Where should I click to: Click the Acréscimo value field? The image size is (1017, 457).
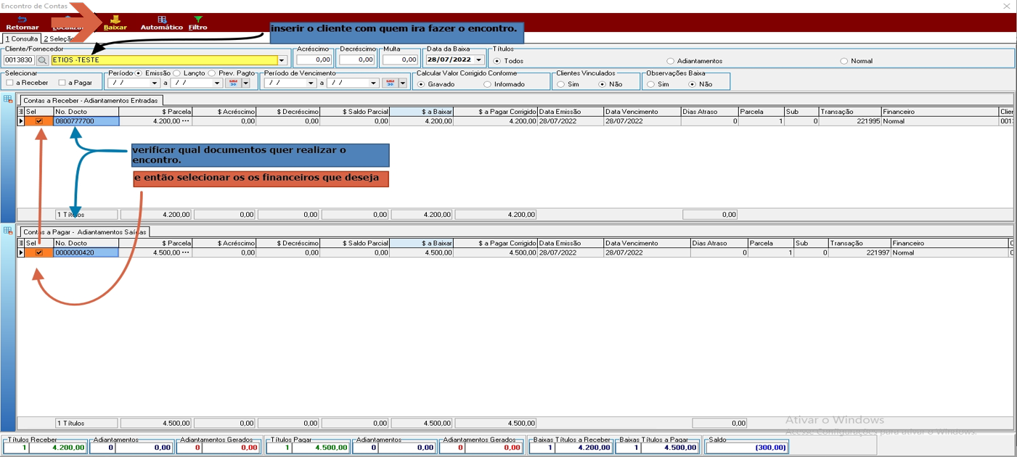click(314, 60)
